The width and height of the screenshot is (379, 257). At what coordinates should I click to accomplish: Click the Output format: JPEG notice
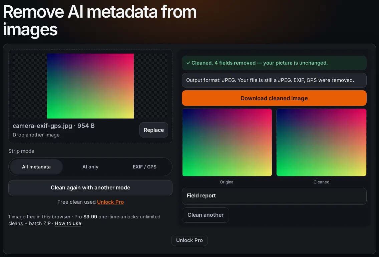(x=274, y=80)
